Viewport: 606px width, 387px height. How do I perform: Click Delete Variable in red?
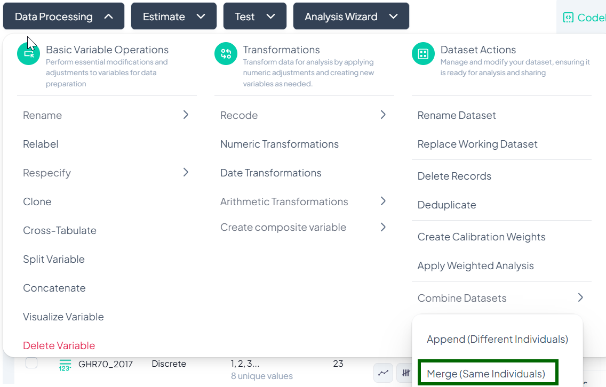59,345
